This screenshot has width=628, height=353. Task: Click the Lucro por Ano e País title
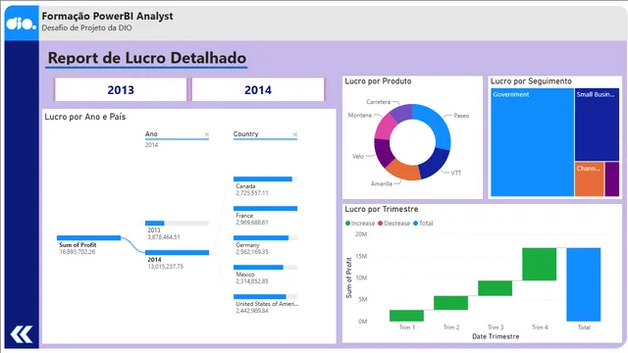(85, 117)
